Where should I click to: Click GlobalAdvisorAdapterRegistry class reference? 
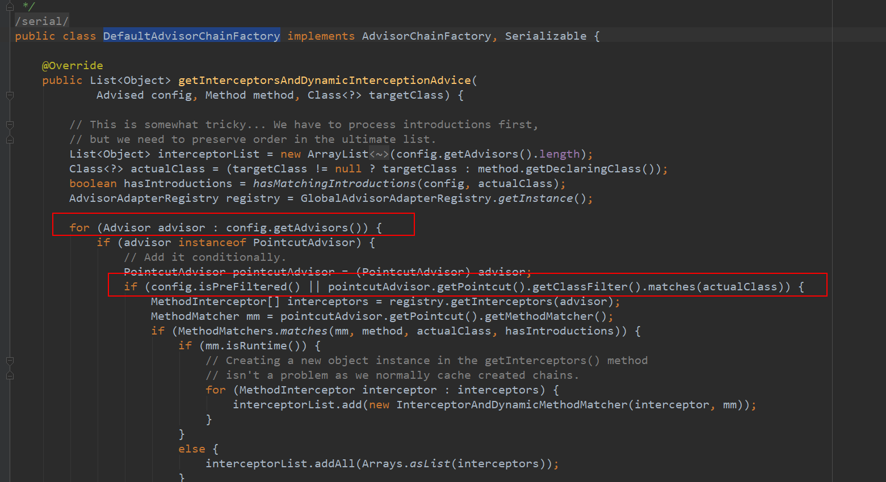tap(396, 198)
